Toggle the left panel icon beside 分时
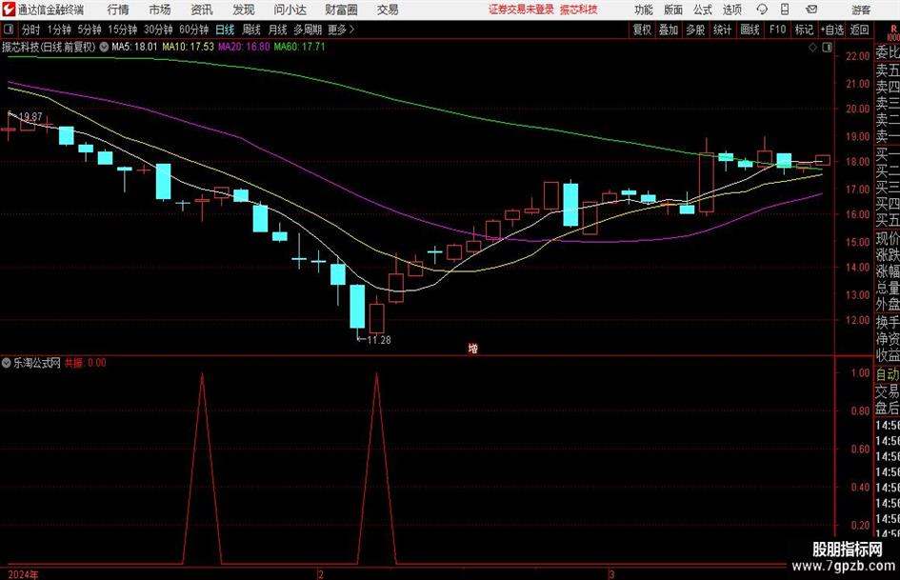Screen dimensions: 900x580 [9, 30]
